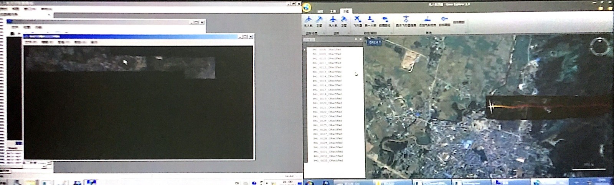The height and width of the screenshot is (185, 614).
Task: Click the key-shaped ribbon icon
Action: [x=444, y=19]
